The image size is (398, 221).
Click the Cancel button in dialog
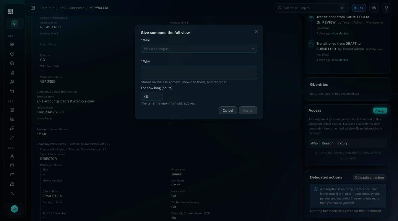pyautogui.click(x=228, y=110)
